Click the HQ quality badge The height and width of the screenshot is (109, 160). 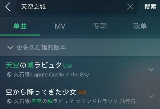tap(67, 65)
